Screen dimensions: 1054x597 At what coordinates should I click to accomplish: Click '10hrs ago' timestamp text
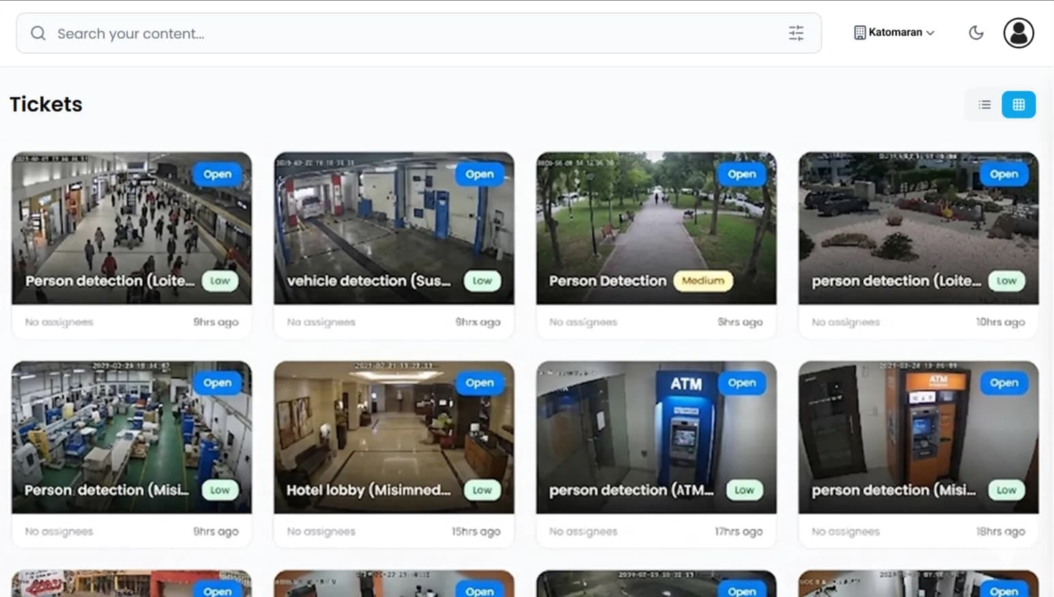1000,322
